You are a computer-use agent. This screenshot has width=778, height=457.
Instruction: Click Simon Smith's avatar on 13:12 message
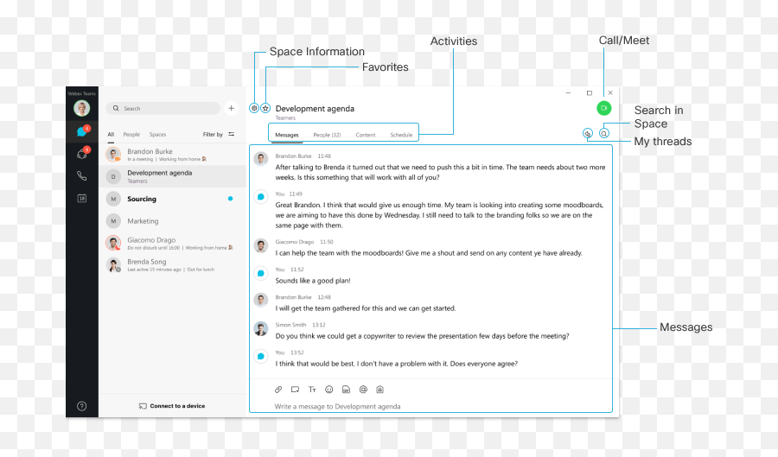(x=261, y=328)
